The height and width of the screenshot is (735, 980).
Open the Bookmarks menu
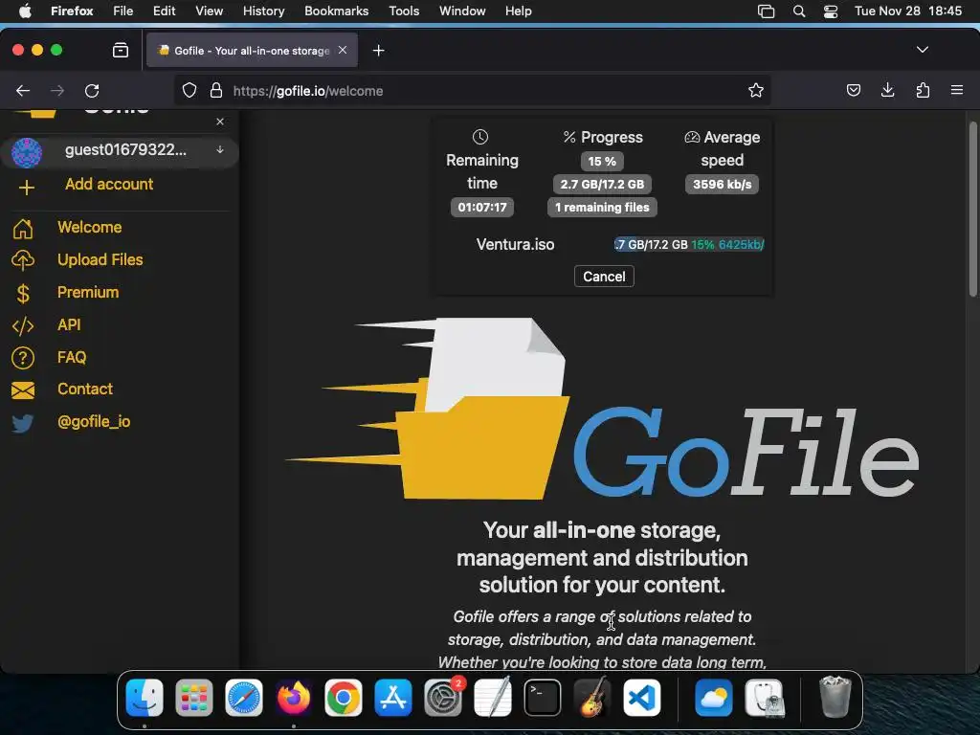pos(337,11)
